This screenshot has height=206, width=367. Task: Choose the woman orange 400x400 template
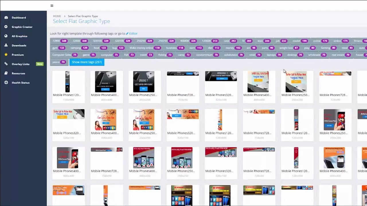106,120
